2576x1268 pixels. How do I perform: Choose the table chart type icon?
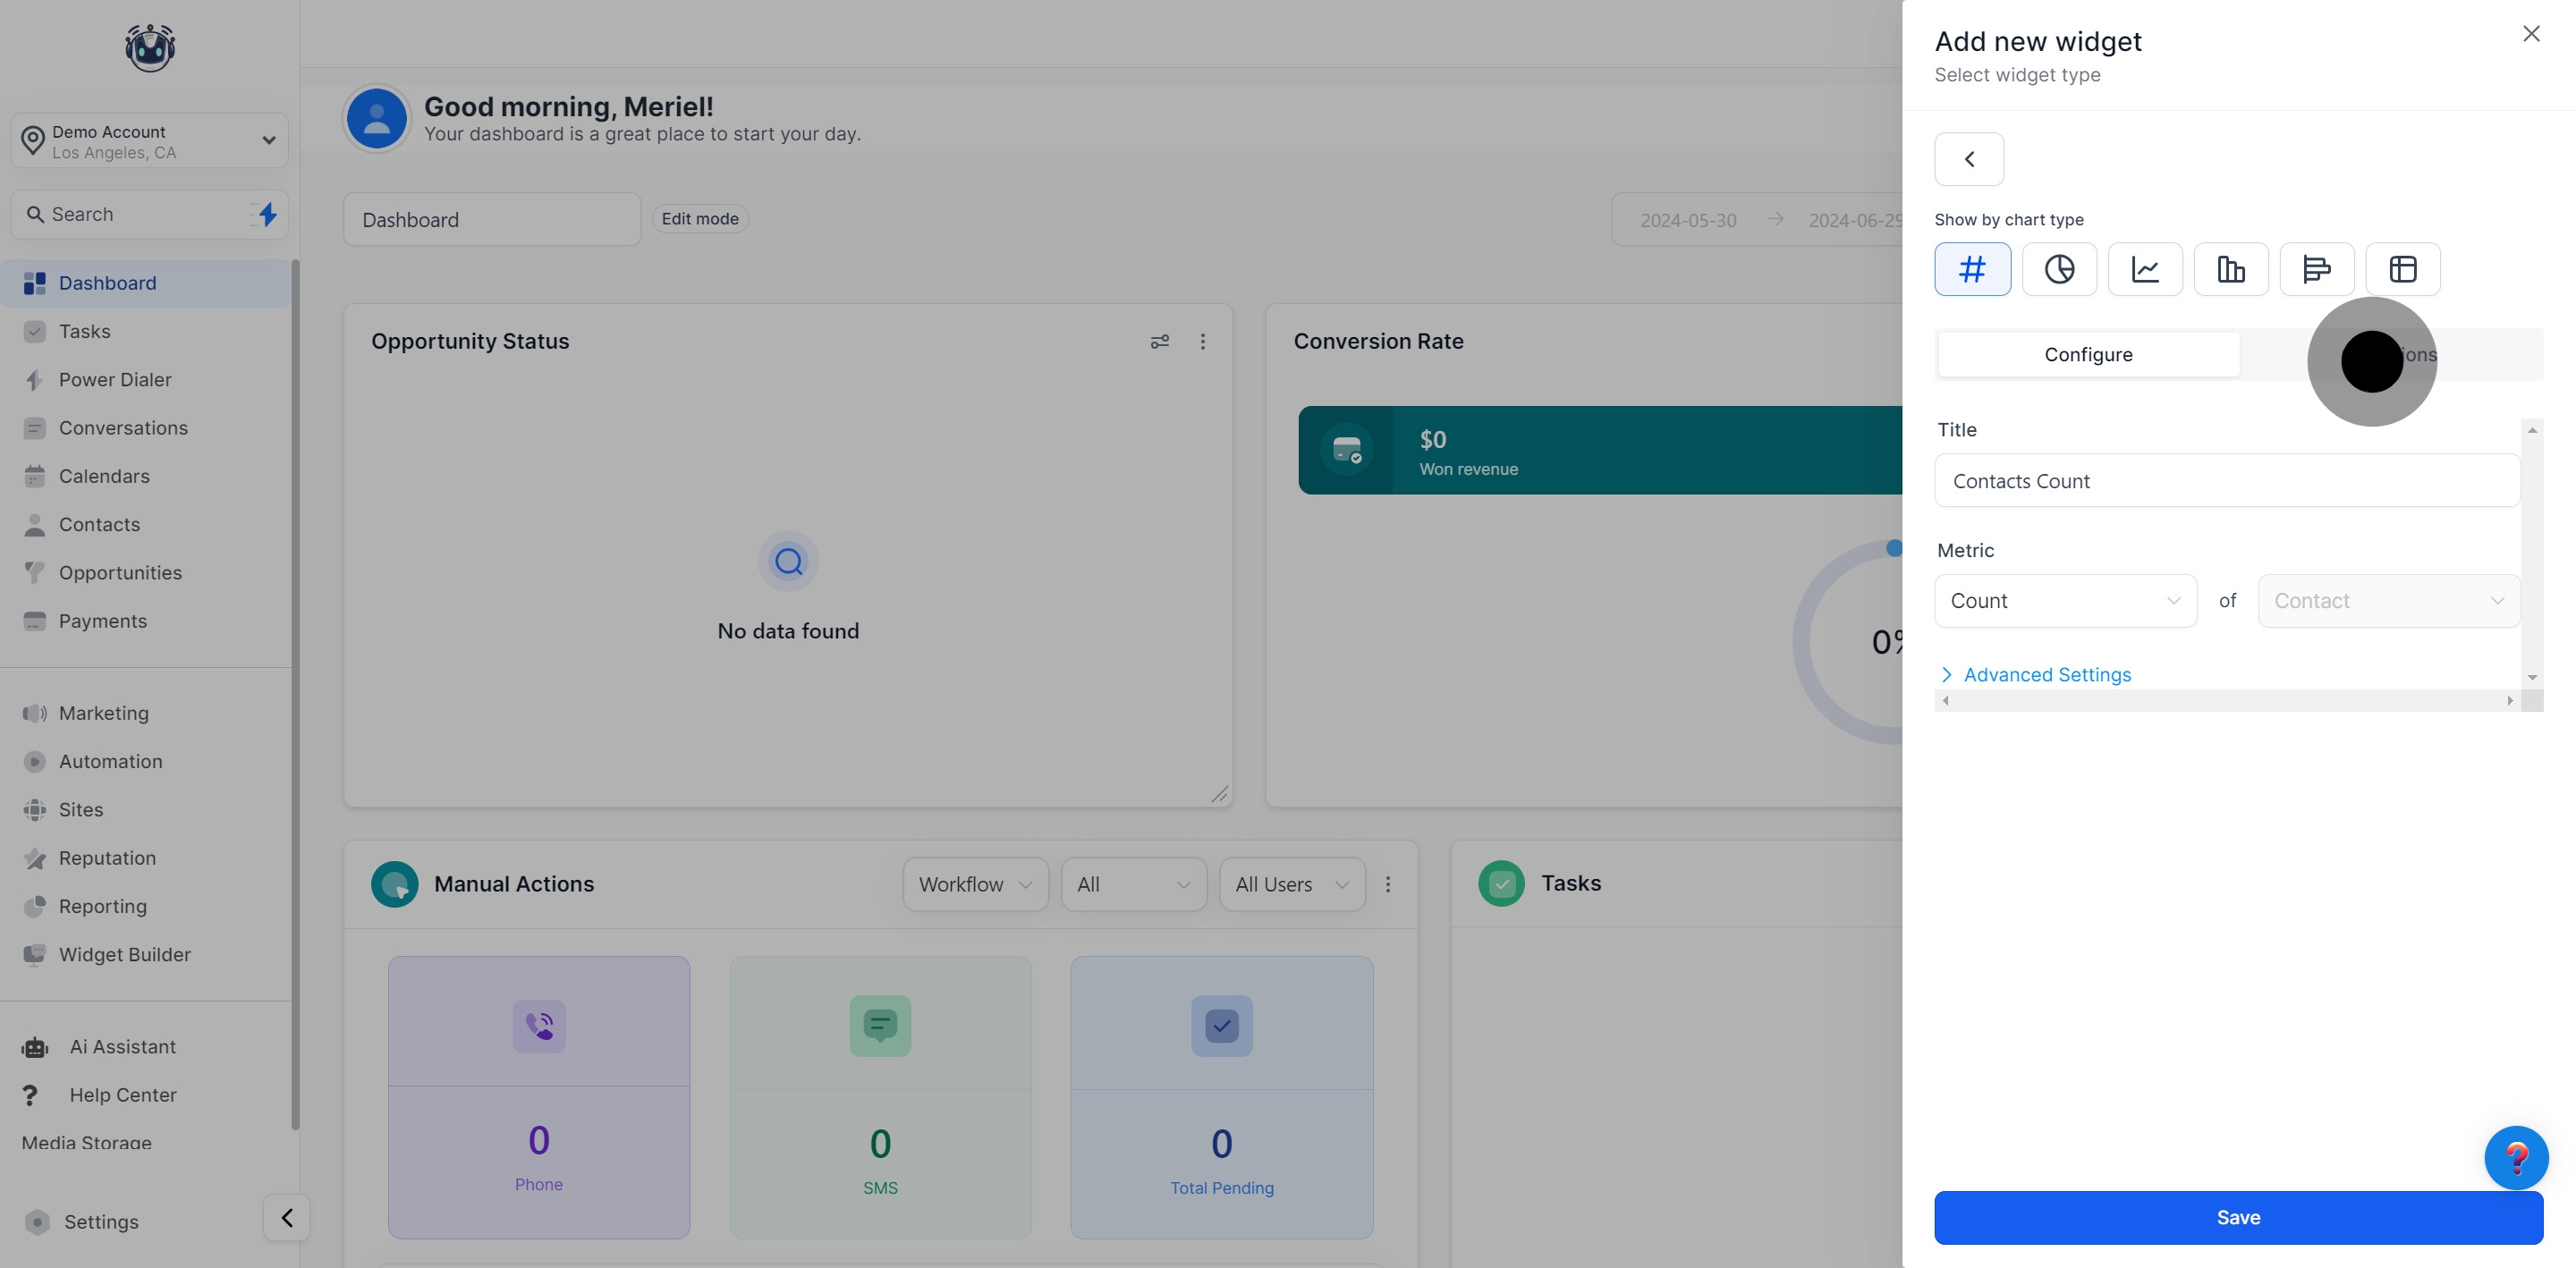2403,269
